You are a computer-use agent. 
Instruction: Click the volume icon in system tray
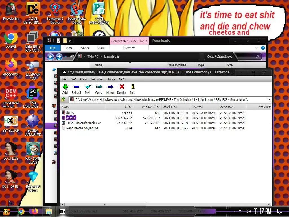click(x=248, y=211)
